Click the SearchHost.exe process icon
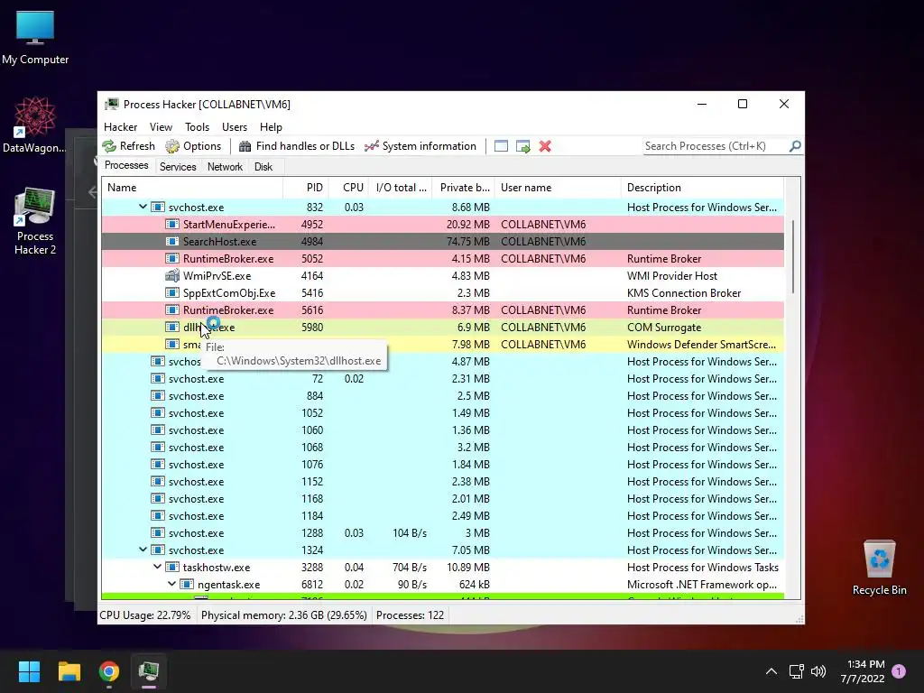 click(x=172, y=242)
